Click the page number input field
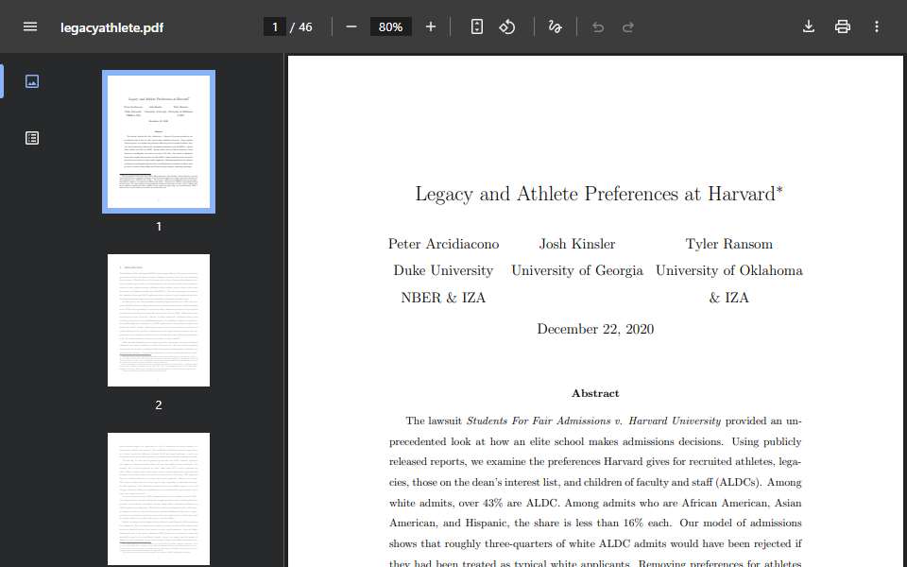Viewport: 907px width, 567px height. (275, 26)
